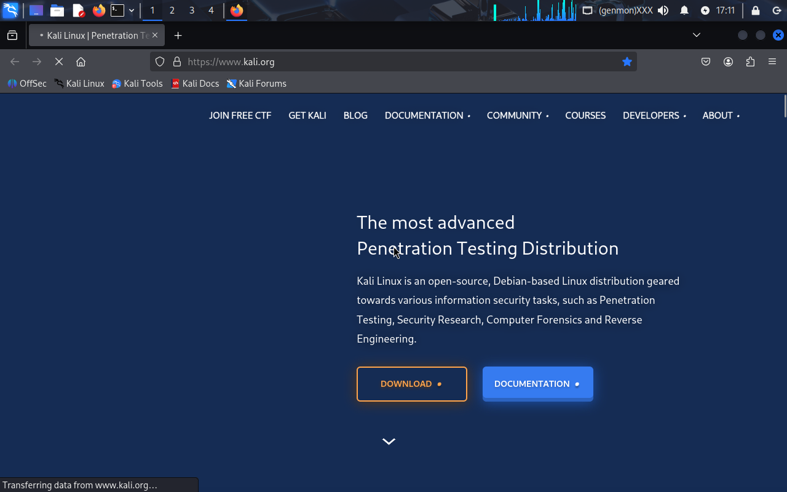Expand the ABOUT navigation dropdown
This screenshot has width=787, height=492.
[x=721, y=116]
